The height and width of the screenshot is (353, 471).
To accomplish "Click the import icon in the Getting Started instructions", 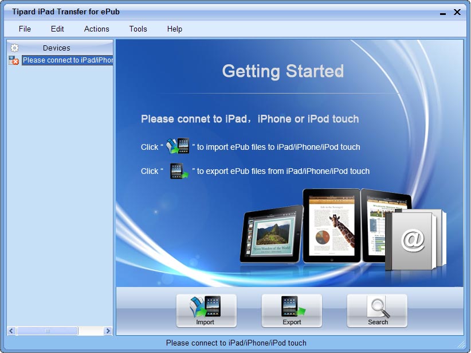I will 178,146.
